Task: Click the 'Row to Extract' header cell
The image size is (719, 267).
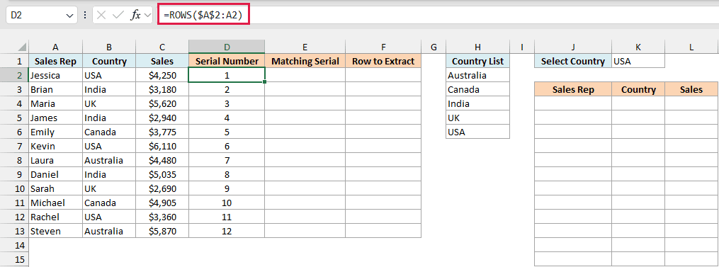Action: point(383,61)
